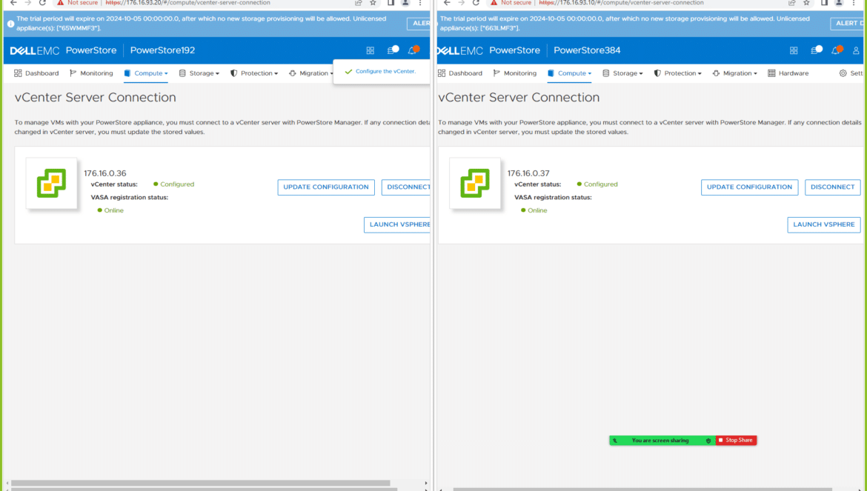
Task: Expand the Storage dropdown in PowerStore384
Action: coord(622,73)
